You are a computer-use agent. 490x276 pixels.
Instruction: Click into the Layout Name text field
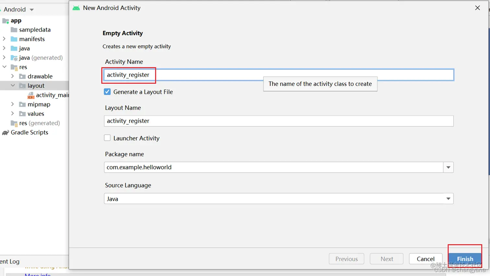coord(279,121)
